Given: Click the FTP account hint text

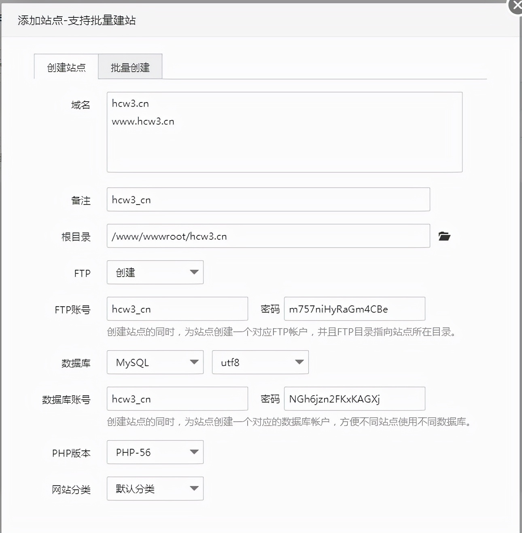Looking at the screenshot, I should pos(282,332).
